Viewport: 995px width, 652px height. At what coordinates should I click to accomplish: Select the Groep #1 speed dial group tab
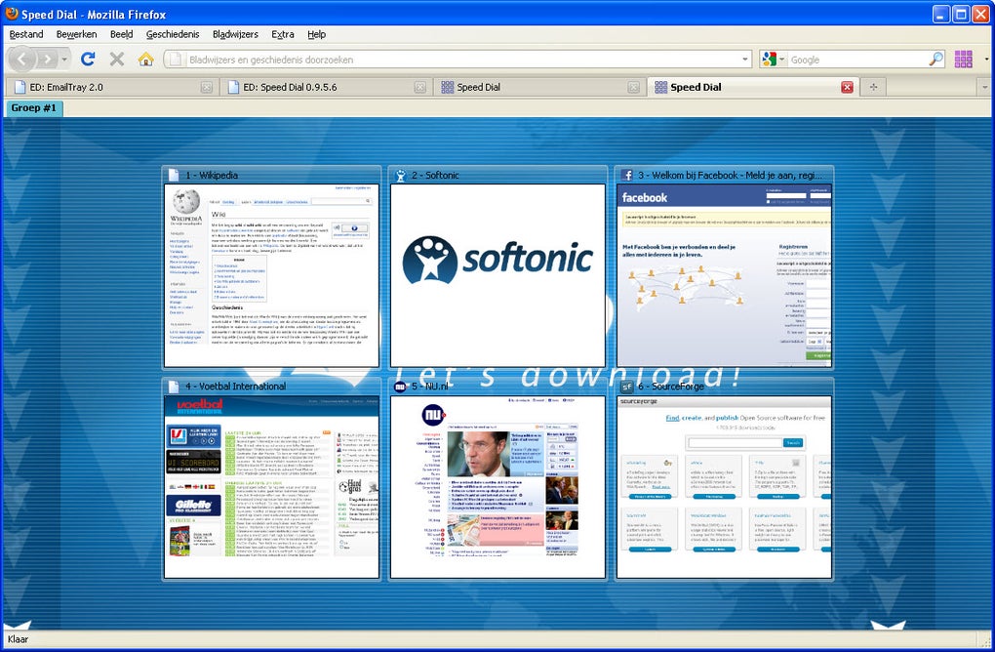click(33, 108)
